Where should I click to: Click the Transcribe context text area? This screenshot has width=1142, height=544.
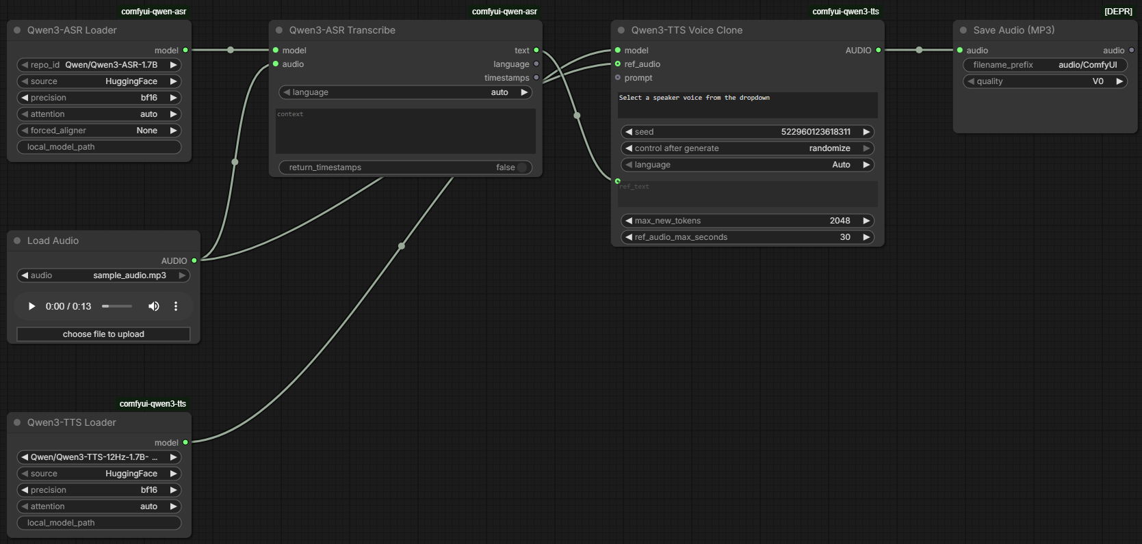[x=406, y=131]
